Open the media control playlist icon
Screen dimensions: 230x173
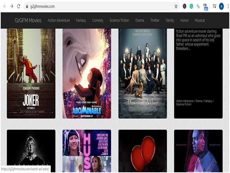(x=215, y=6)
